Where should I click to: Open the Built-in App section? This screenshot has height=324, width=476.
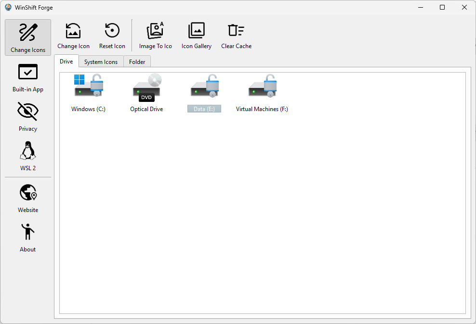pos(28,77)
